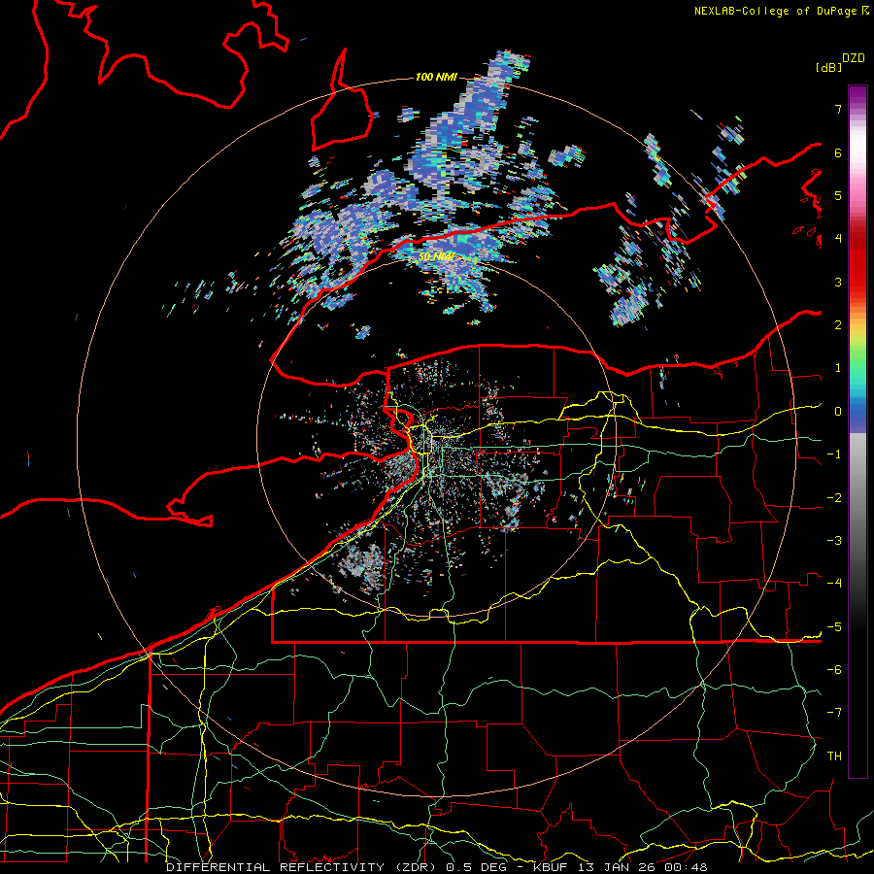This screenshot has width=874, height=874.
Task: Click the 4 value on the color scale
Action: 838,239
